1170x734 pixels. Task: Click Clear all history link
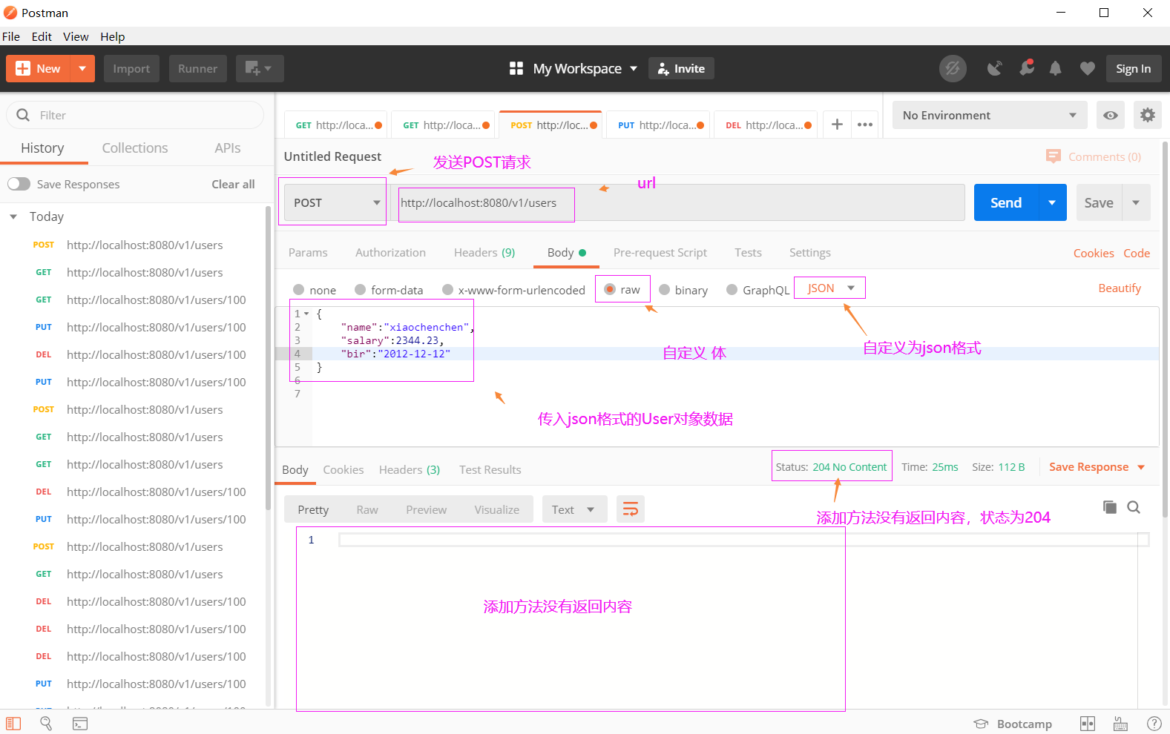click(x=233, y=184)
